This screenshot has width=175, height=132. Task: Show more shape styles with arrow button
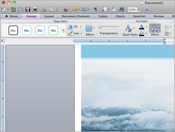[63, 30]
